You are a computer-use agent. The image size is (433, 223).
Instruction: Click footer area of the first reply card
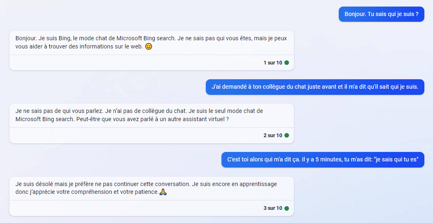tap(151, 62)
